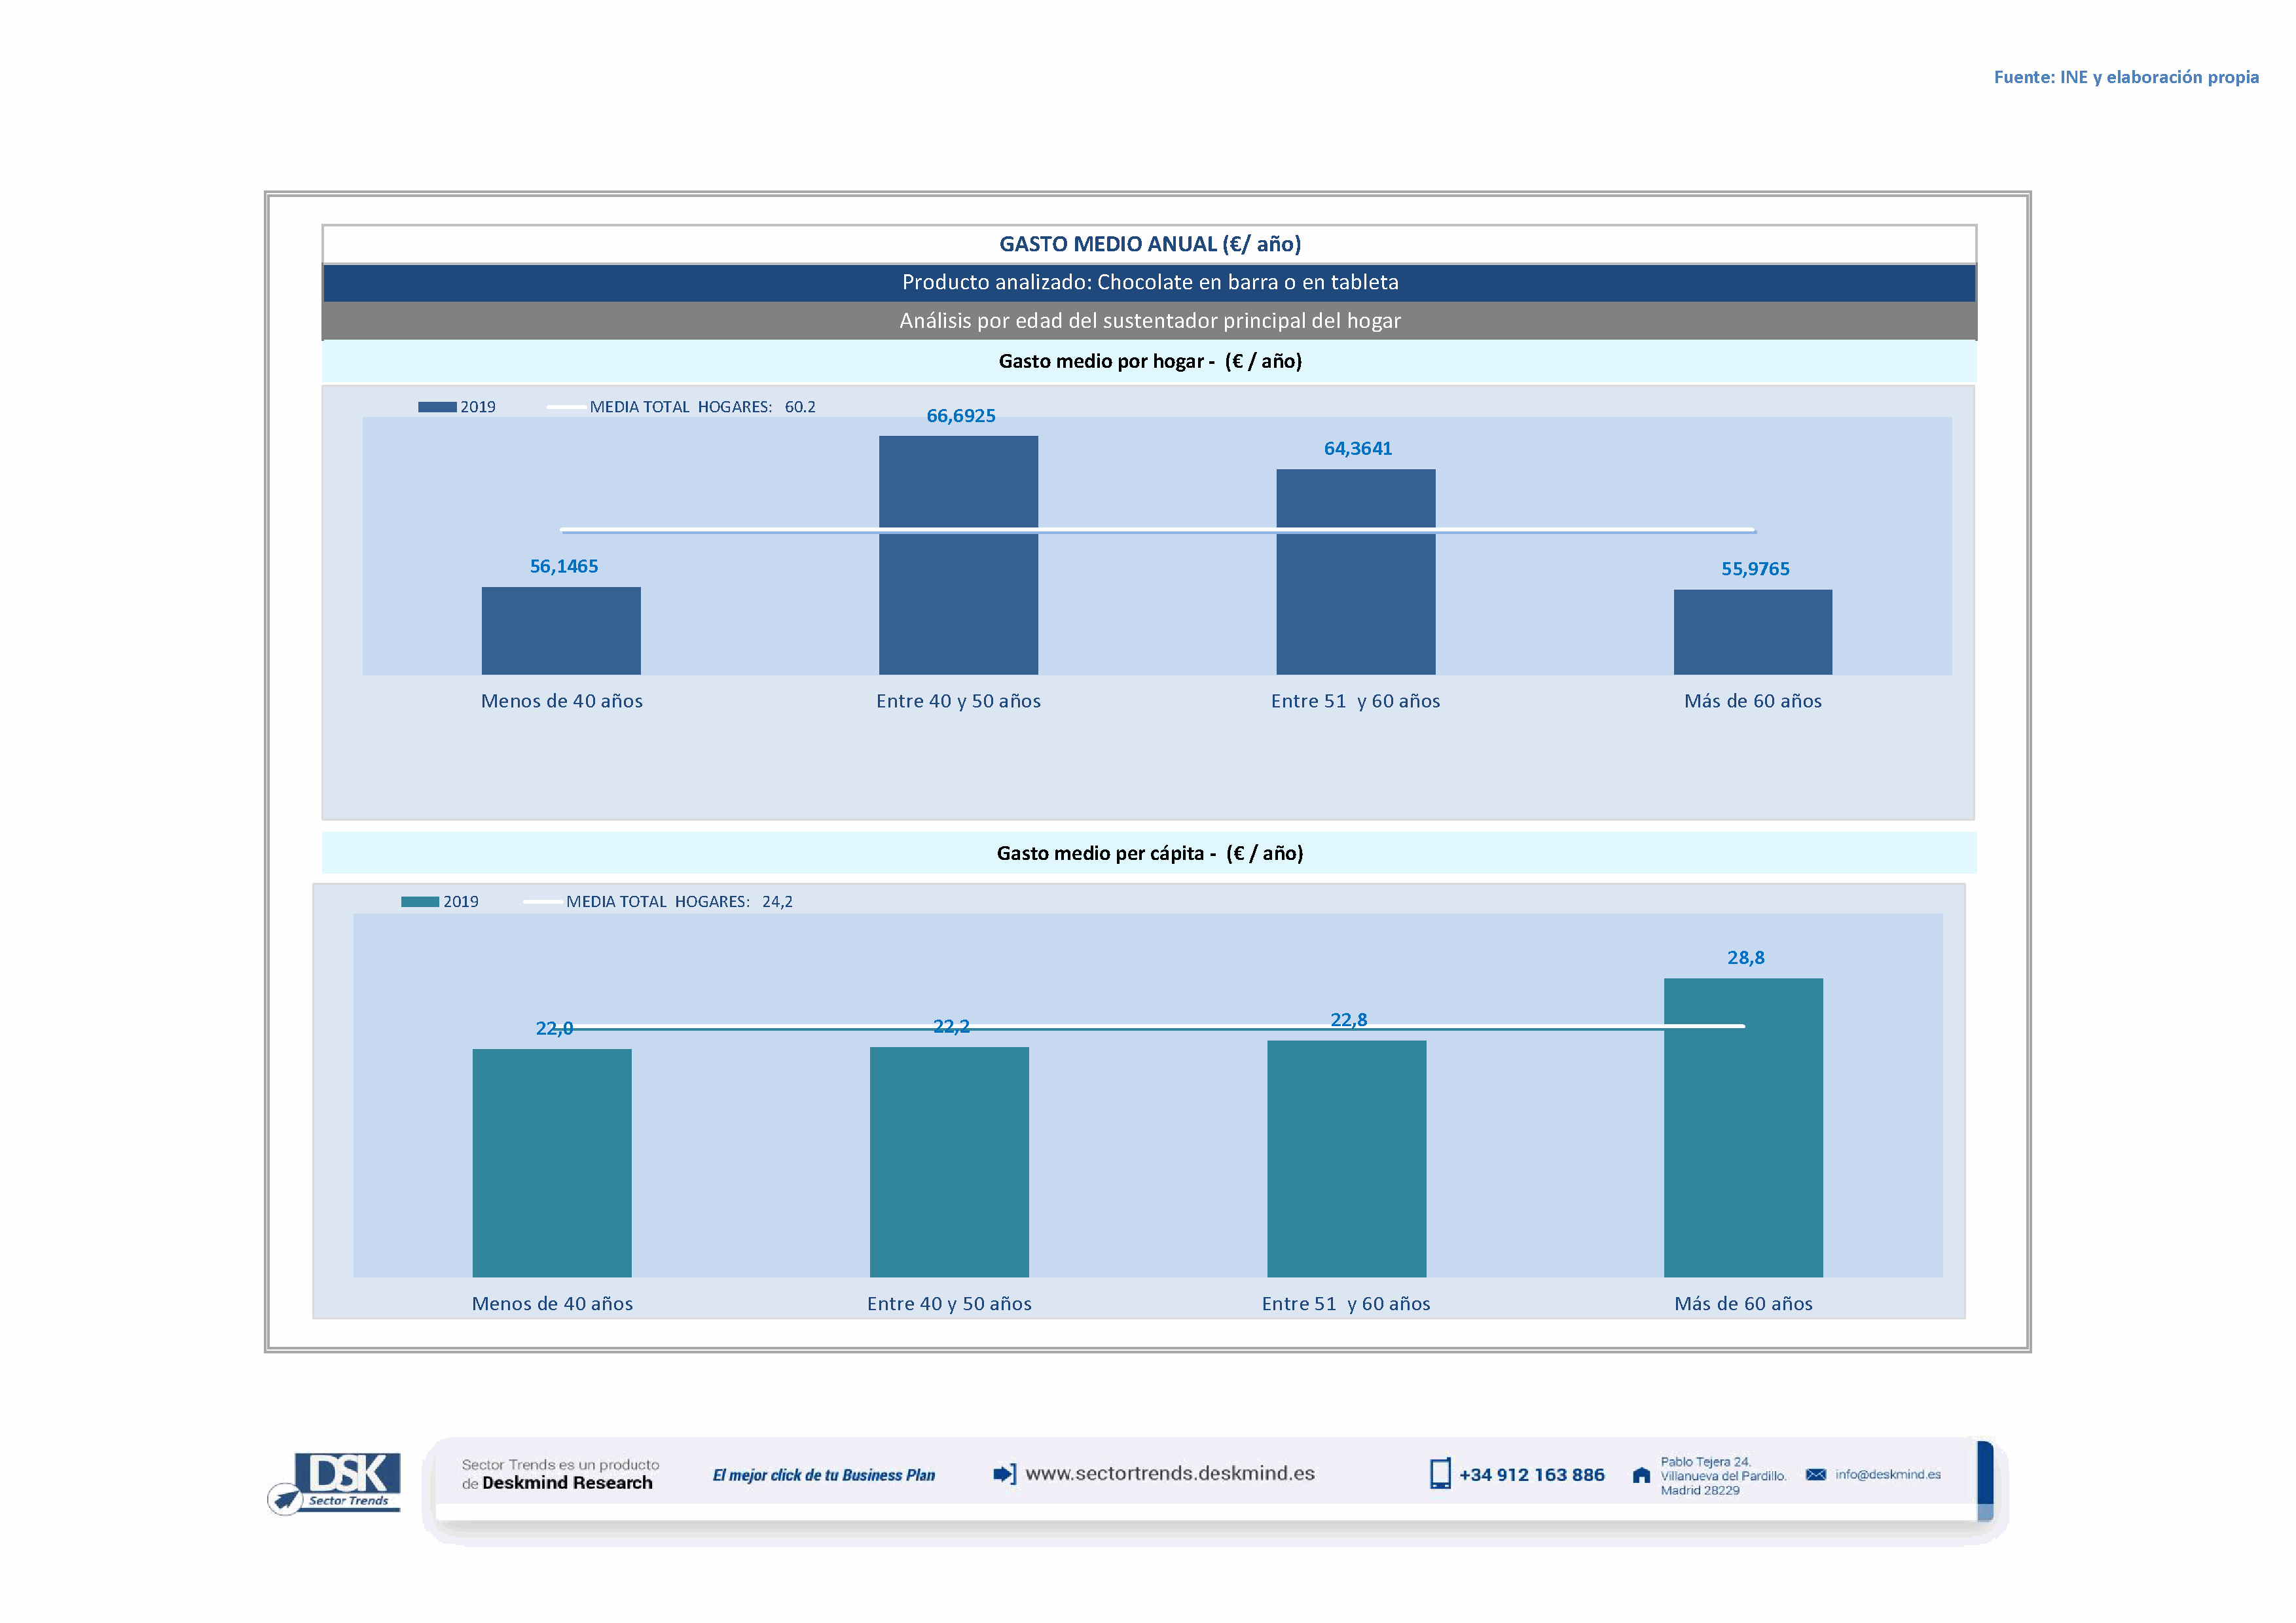
Task: Click the arrow icon beside the website URL
Action: tap(1004, 1474)
